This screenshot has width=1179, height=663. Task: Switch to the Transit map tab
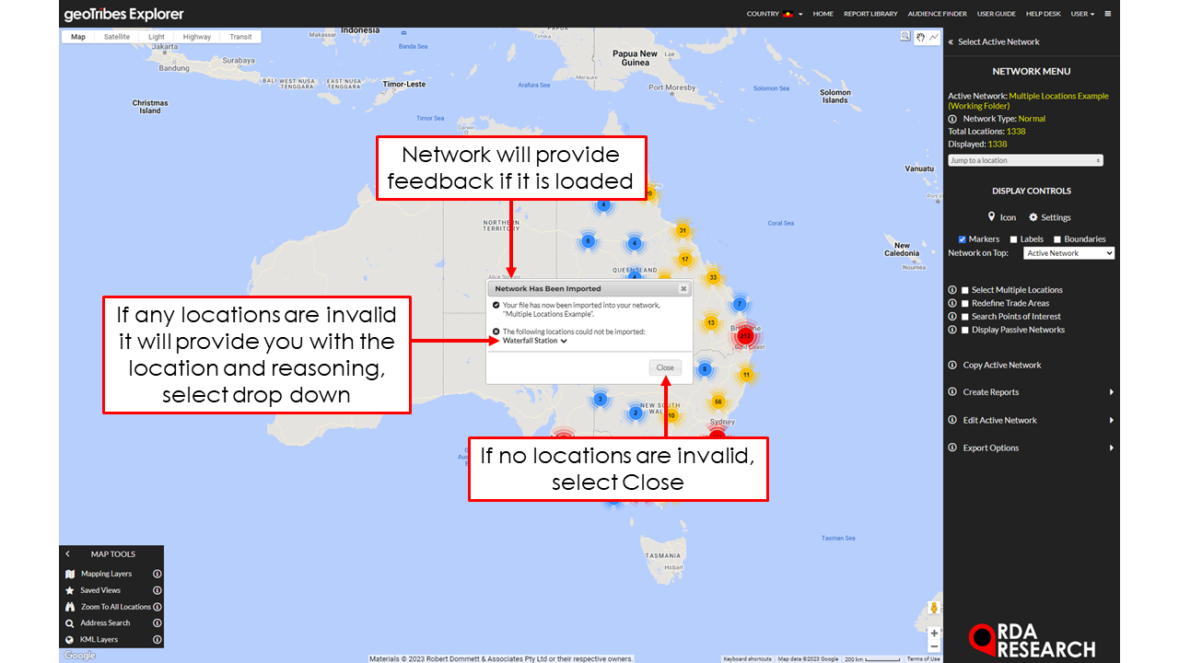click(240, 37)
